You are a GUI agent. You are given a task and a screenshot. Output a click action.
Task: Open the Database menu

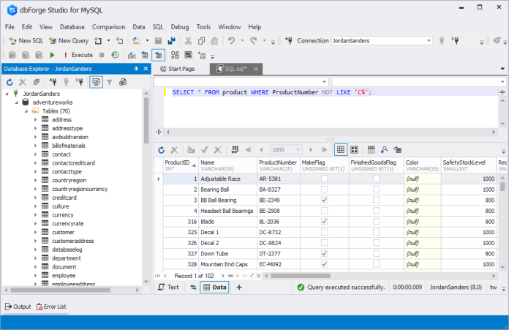pos(72,26)
